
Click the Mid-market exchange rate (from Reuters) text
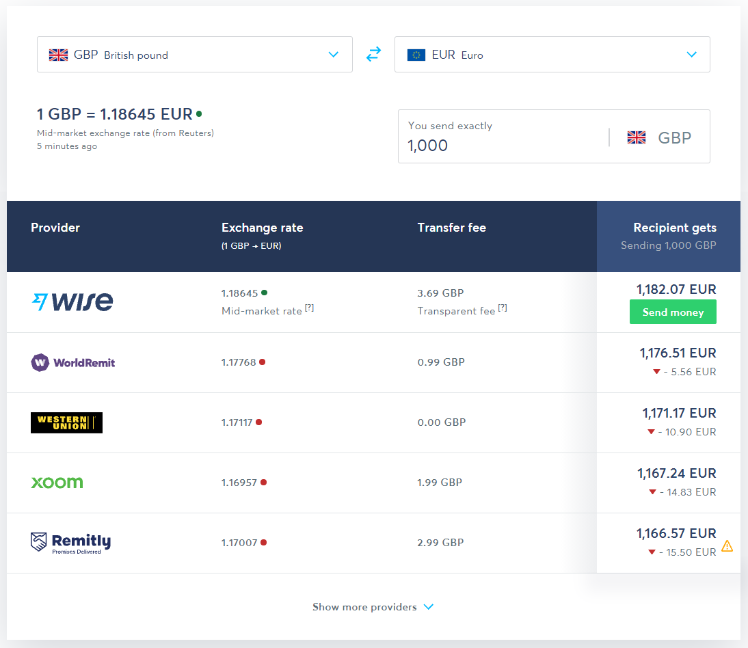(x=125, y=133)
